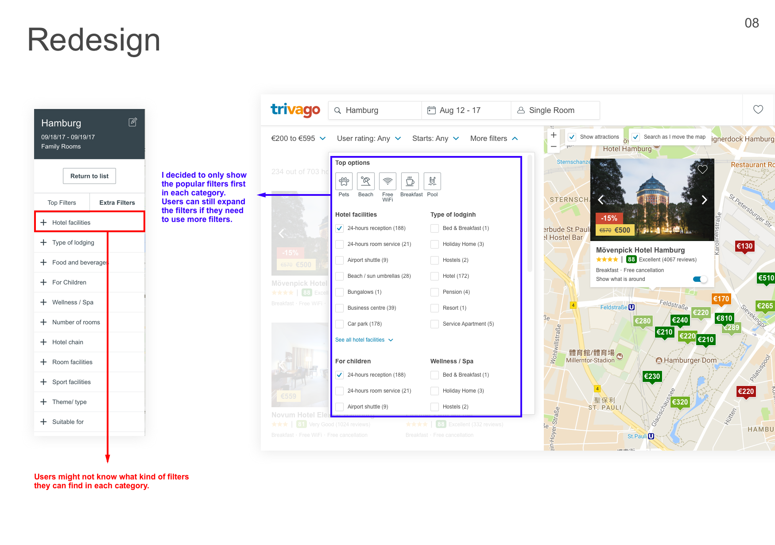The height and width of the screenshot is (545, 775).
Task: Zoom out on the map
Action: (554, 146)
